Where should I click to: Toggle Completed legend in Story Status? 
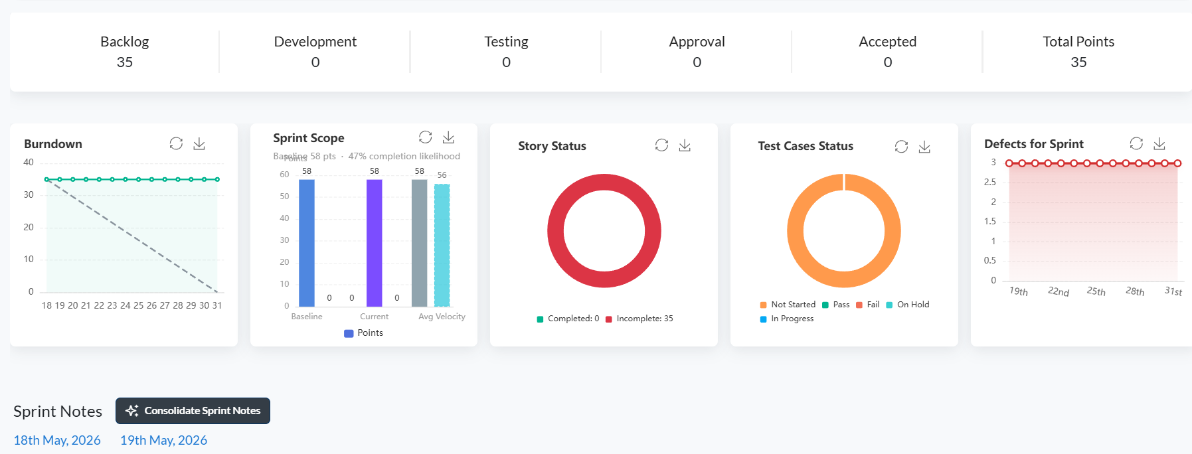pyautogui.click(x=568, y=319)
